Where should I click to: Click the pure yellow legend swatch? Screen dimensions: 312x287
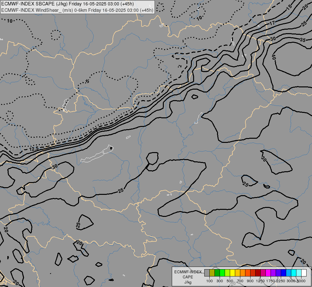coord(232,273)
